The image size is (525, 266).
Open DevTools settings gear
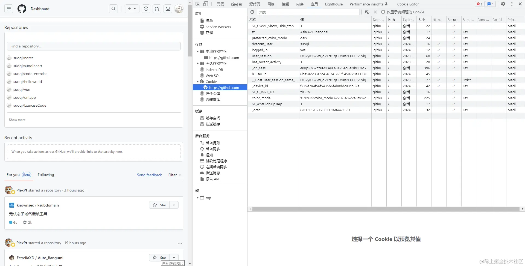click(x=503, y=4)
